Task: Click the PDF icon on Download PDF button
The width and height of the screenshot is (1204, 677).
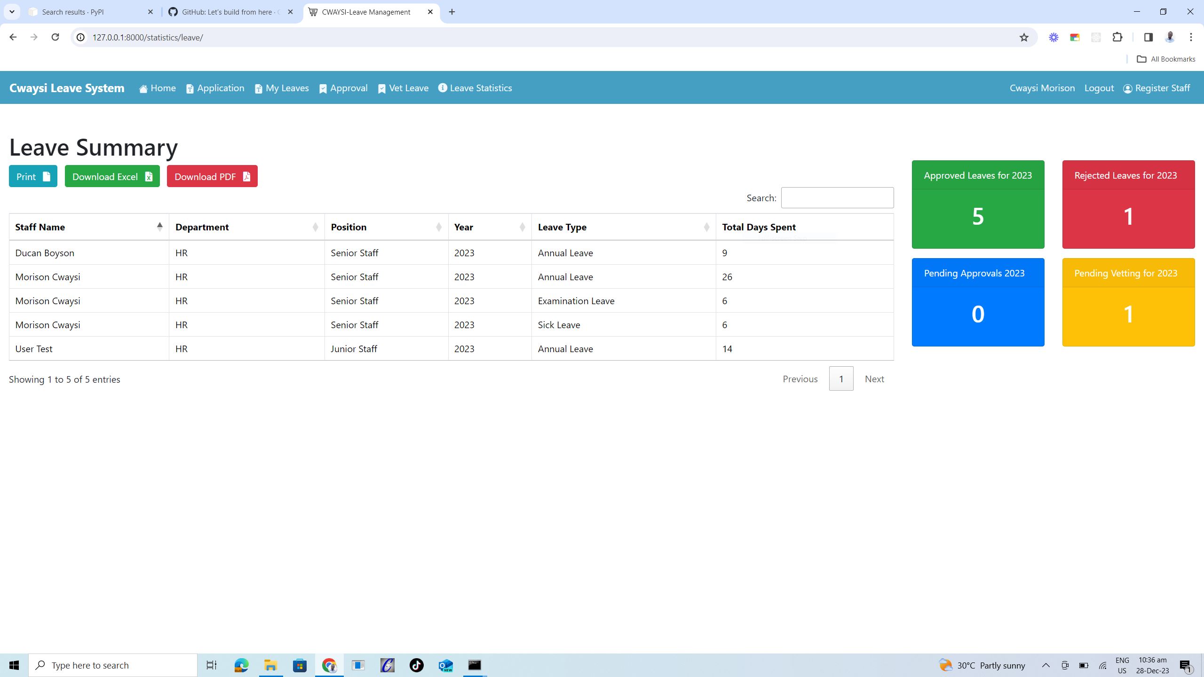Action: [246, 176]
